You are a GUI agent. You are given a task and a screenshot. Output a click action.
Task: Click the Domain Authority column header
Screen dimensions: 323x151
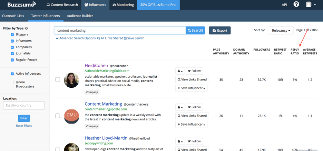coord(241,52)
